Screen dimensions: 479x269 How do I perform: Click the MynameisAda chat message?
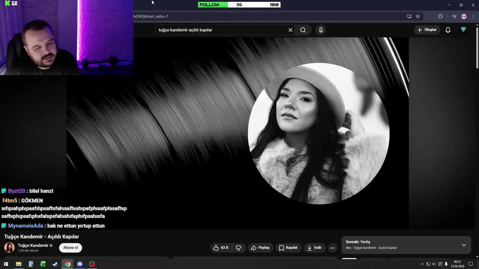point(53,226)
